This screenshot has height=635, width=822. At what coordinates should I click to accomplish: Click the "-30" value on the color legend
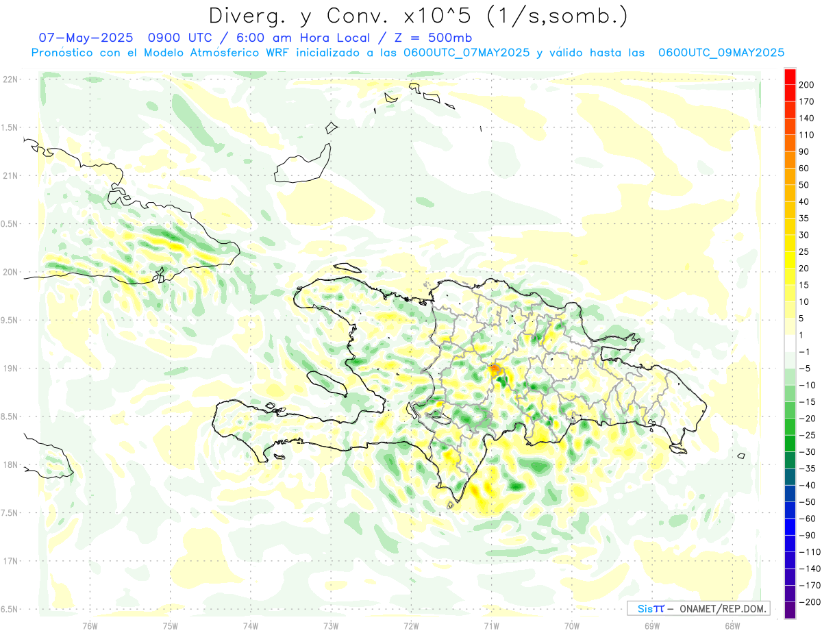click(x=806, y=452)
